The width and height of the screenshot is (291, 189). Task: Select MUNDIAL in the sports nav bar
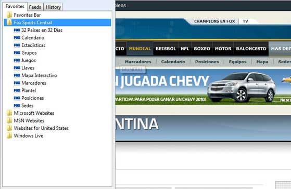140,49
